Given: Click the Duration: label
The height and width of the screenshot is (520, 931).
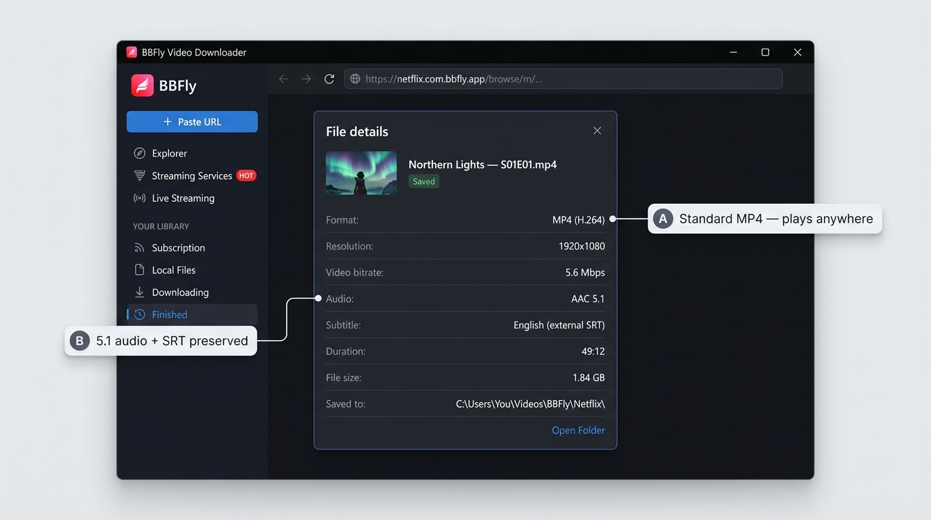Looking at the screenshot, I should click(x=346, y=351).
